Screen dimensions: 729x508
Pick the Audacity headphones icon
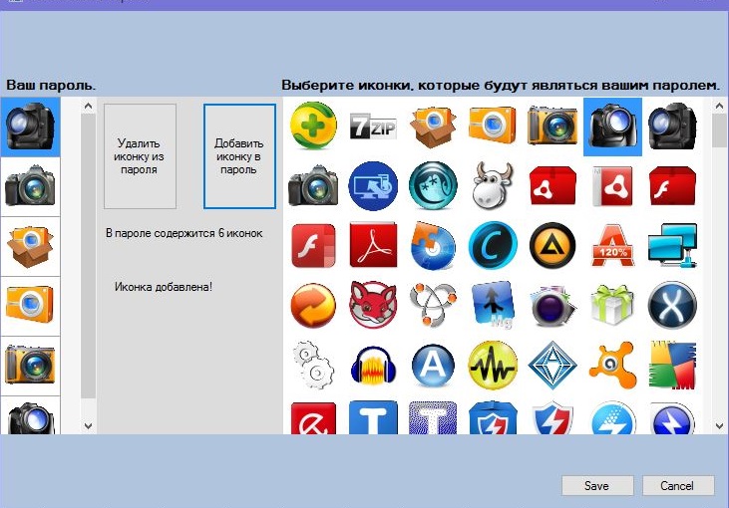coord(373,365)
